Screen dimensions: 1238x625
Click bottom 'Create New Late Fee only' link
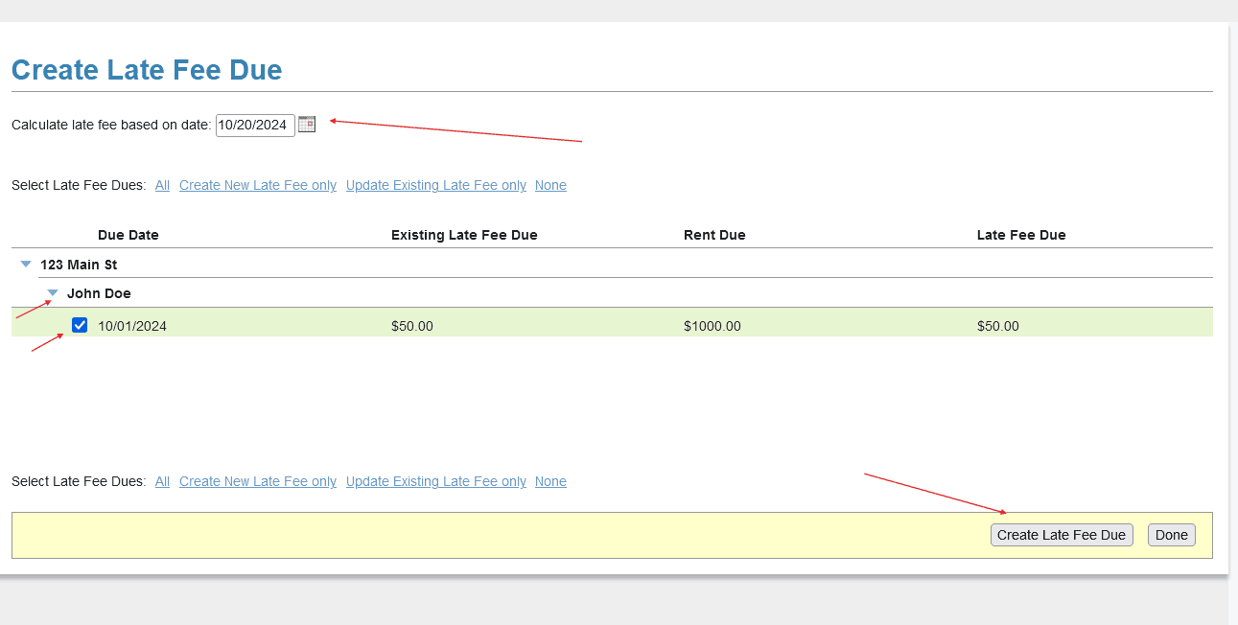pos(258,481)
